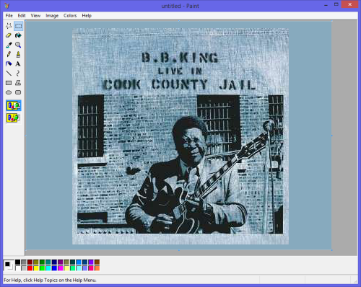Pick the cyan palette color
The image size is (361, 287).
click(48, 268)
